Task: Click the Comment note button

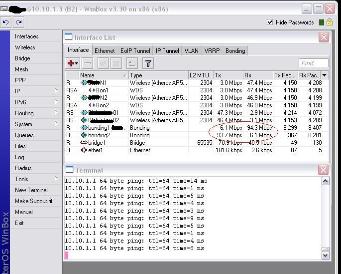Action: tap(132, 63)
